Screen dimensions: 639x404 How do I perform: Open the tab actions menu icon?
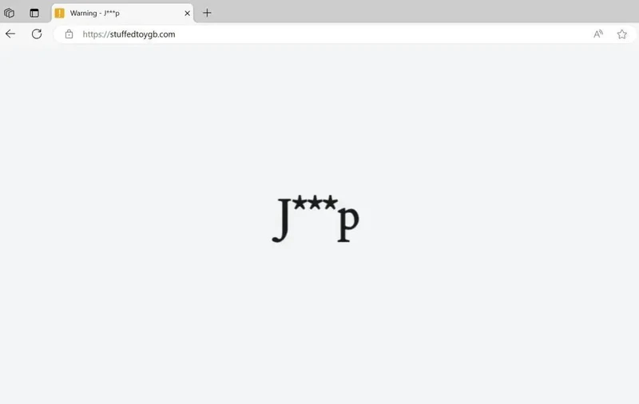pyautogui.click(x=34, y=13)
